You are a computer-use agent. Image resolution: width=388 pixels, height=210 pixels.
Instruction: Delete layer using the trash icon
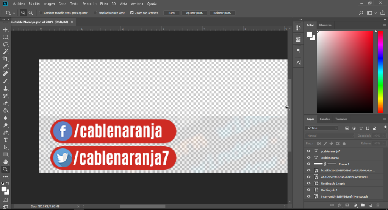click(378, 205)
